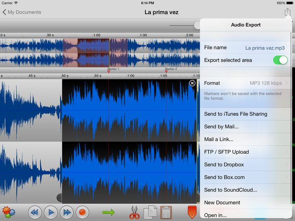
Task: Choose Mail a Link...
Action: 246,139
